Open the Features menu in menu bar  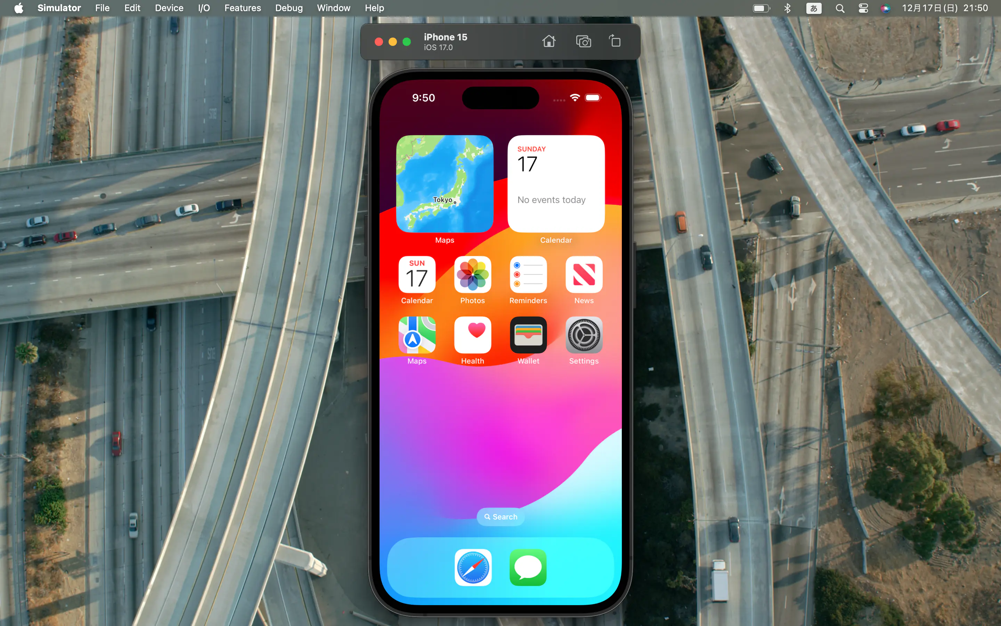(243, 8)
